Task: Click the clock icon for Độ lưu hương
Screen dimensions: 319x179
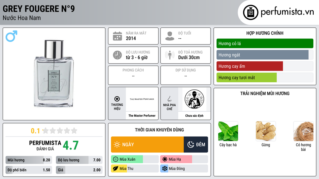Action: 117,55
